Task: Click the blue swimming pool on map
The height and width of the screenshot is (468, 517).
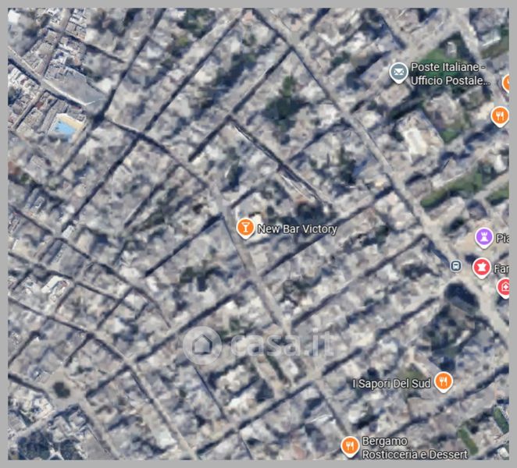Action: (x=66, y=126)
